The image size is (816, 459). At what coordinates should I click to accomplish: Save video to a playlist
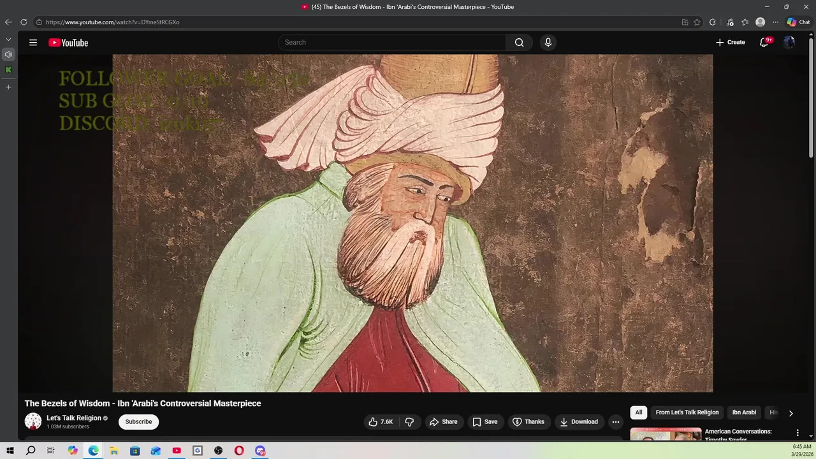[484, 421]
